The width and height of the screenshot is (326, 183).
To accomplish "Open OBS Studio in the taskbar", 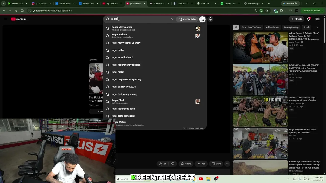I will 216,179.
